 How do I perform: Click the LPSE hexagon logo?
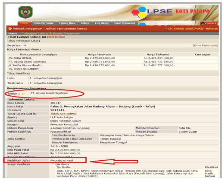[x=139, y=12]
